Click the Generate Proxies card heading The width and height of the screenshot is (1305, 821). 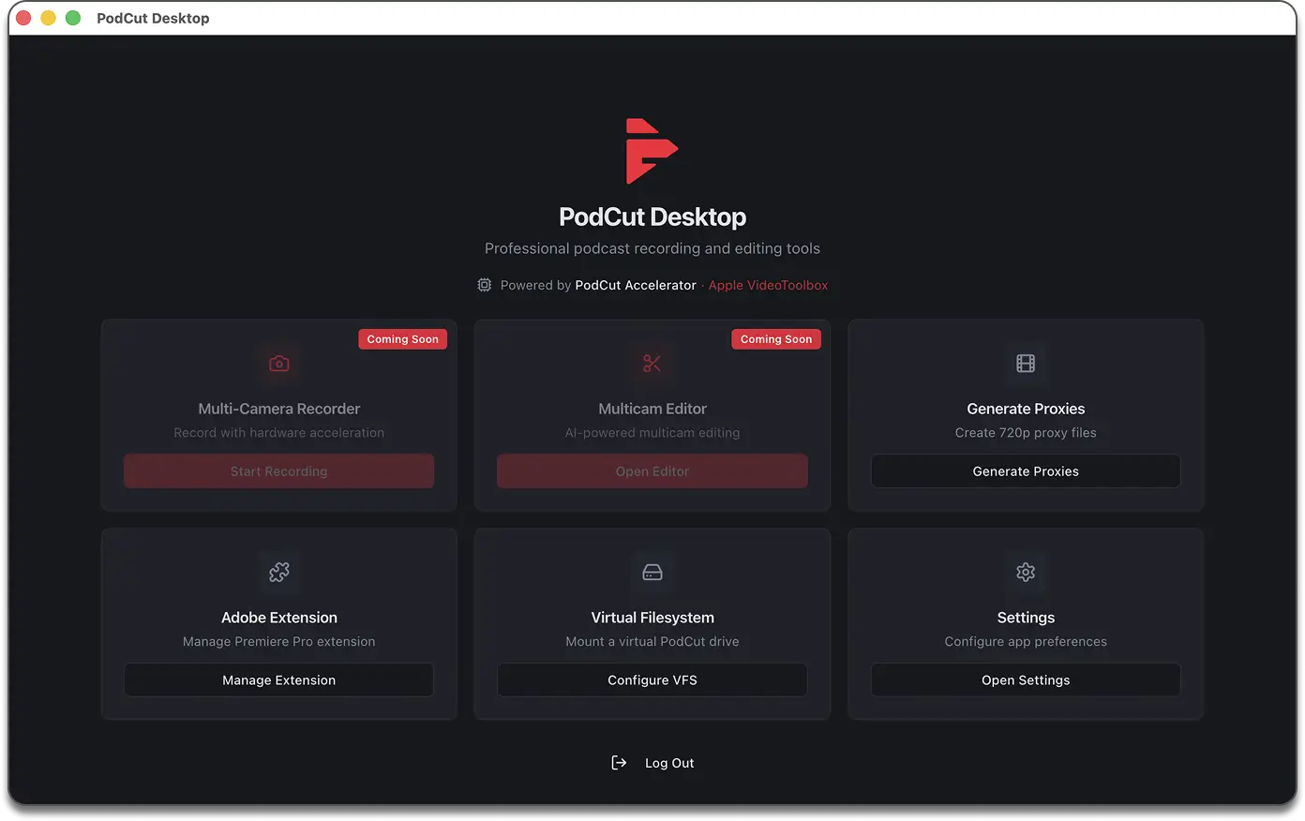click(x=1026, y=409)
